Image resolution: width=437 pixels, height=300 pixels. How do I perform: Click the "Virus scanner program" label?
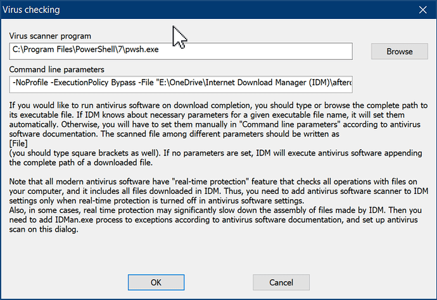pos(51,37)
